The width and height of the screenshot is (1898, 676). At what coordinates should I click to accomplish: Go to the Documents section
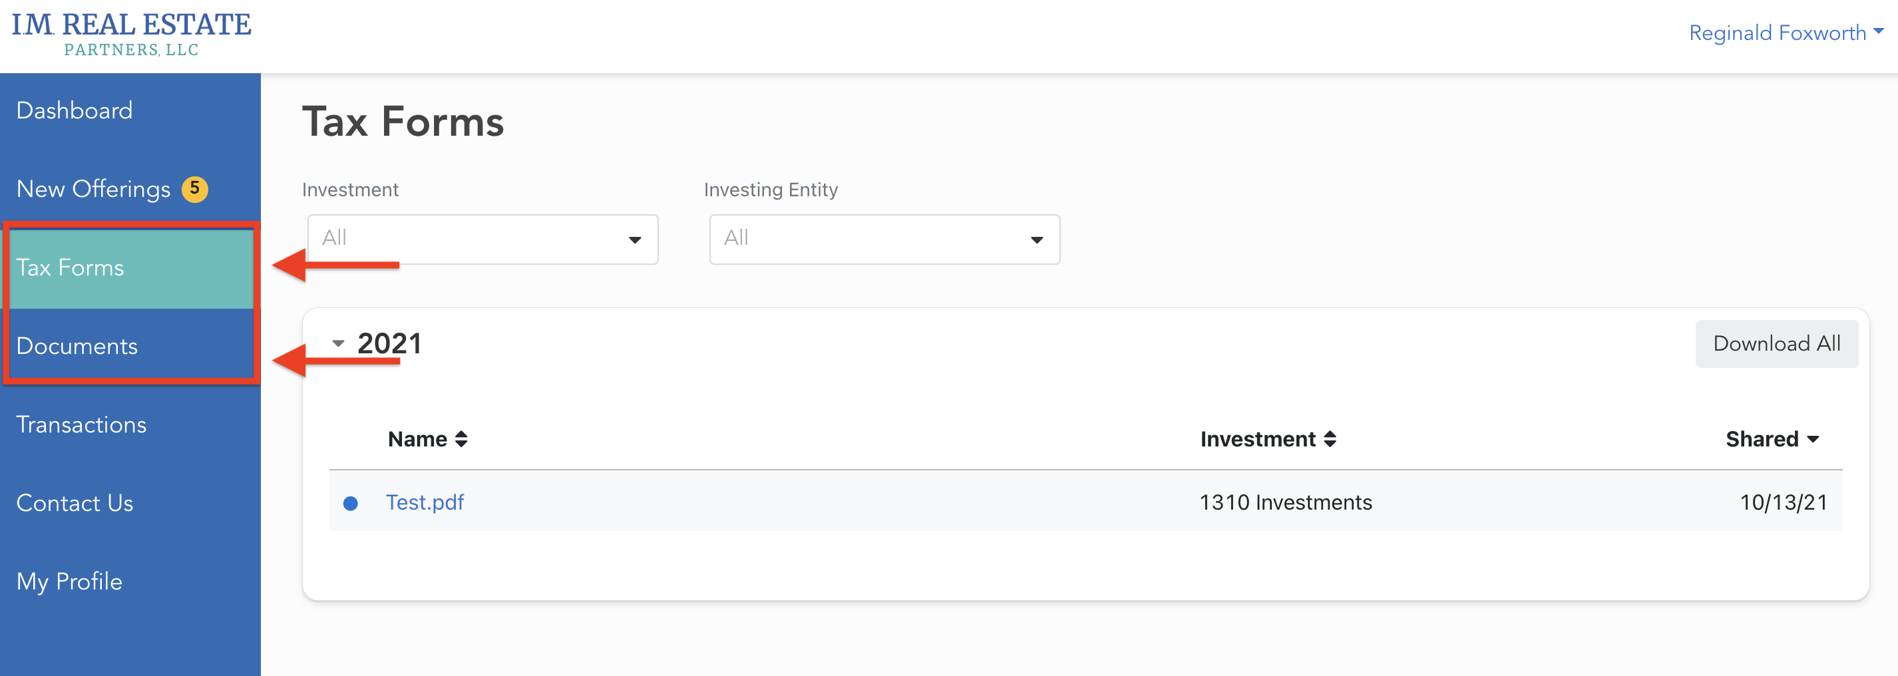pyautogui.click(x=77, y=345)
